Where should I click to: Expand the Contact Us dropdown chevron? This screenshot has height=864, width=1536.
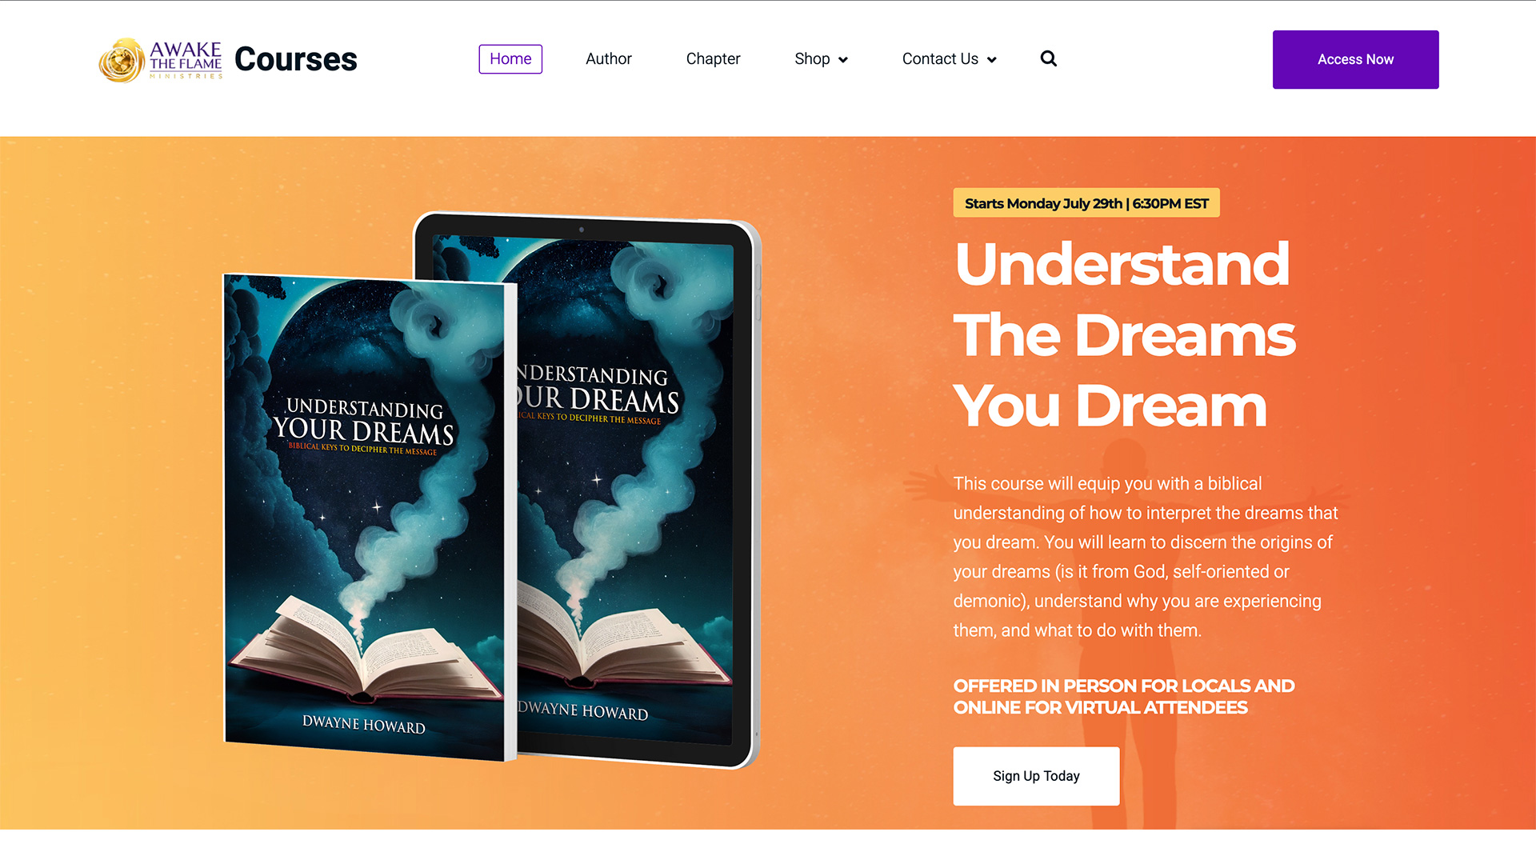(991, 60)
